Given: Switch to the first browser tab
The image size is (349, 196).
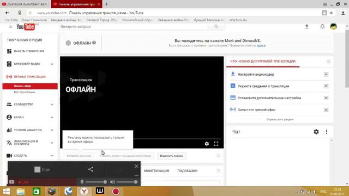Looking at the screenshot, I should pos(25,4).
